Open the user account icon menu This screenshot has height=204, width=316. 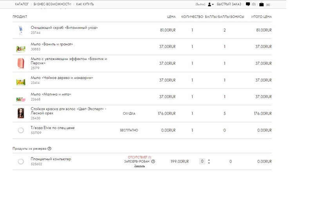coord(210,4)
